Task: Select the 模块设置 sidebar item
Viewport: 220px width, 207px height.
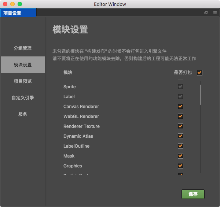Action: 23,64
